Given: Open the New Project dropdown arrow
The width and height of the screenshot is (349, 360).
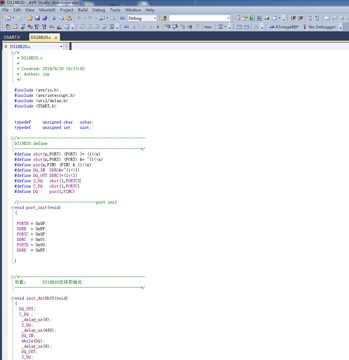Looking at the screenshot, I should [x=13, y=18].
